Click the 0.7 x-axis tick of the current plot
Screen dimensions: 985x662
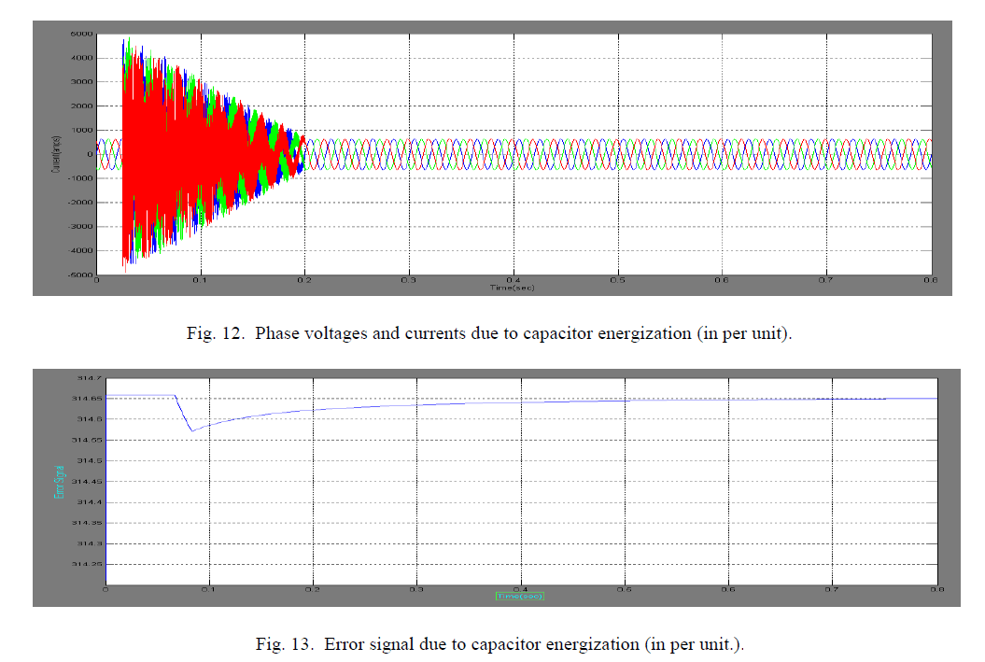point(825,280)
